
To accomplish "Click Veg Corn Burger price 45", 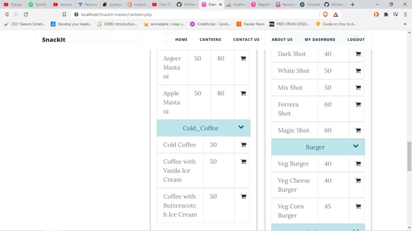I will coord(327,207).
